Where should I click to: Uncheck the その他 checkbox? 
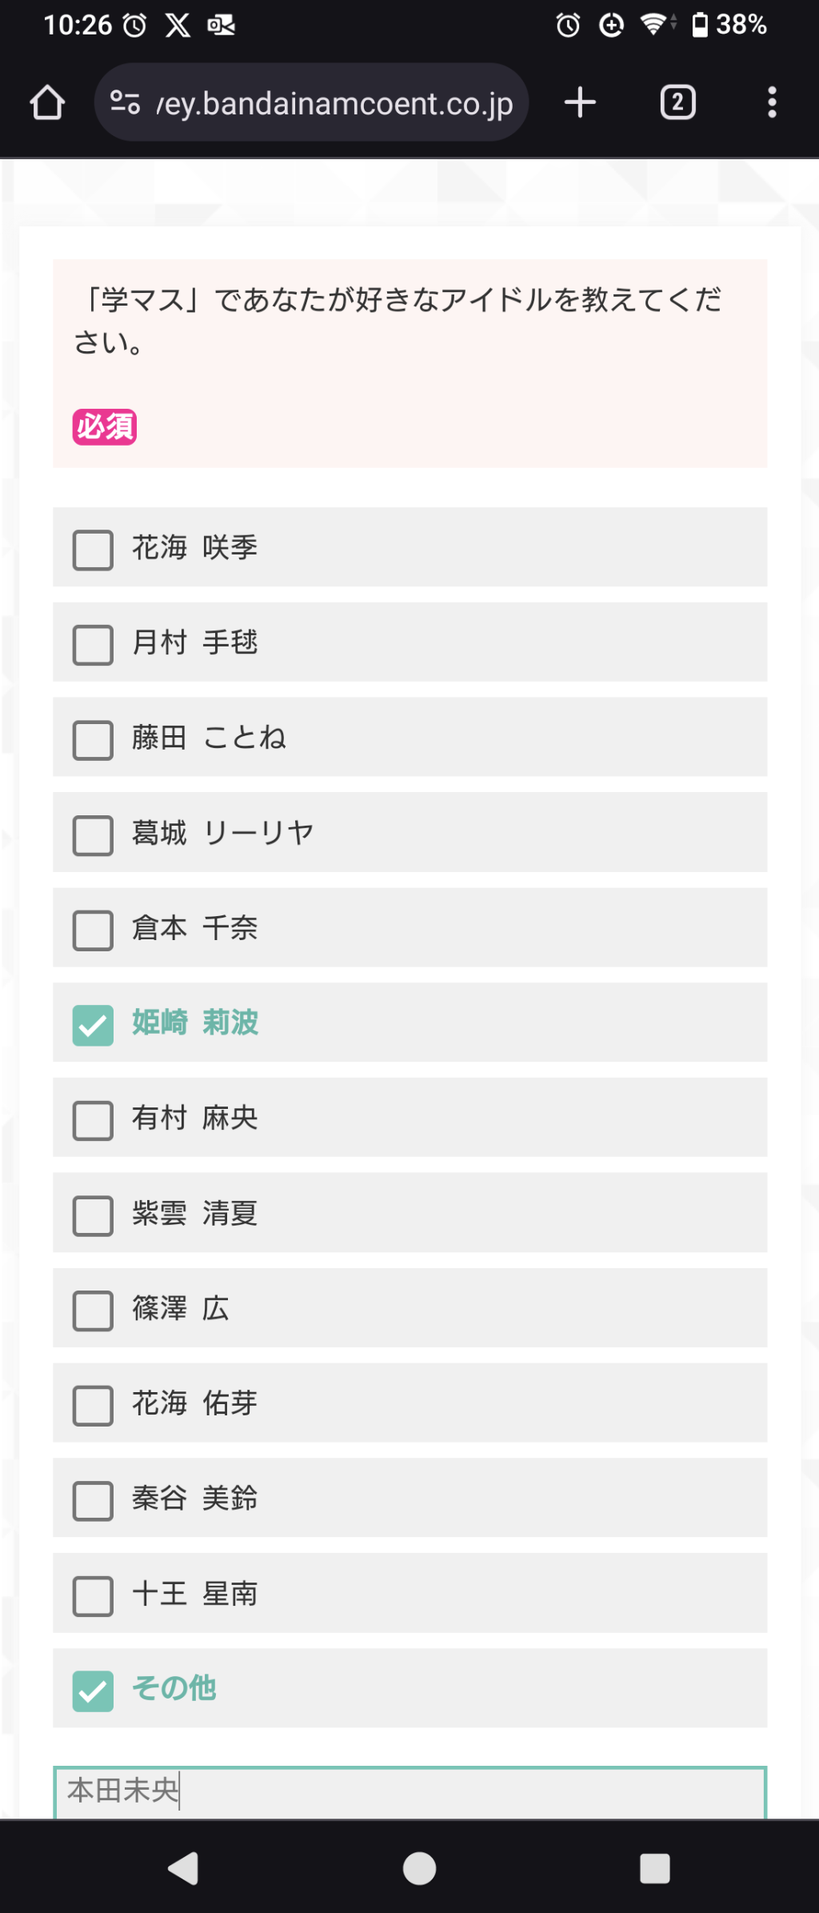(x=93, y=1691)
